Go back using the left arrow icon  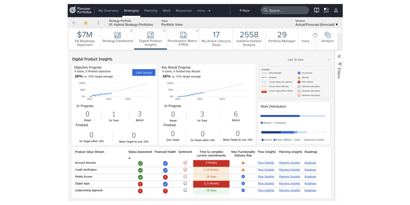pos(74,23)
